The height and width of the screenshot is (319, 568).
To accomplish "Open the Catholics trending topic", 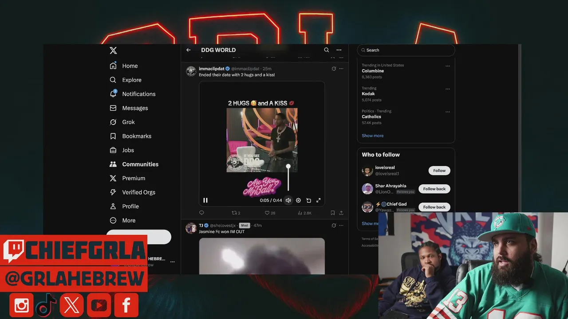I will pyautogui.click(x=371, y=117).
